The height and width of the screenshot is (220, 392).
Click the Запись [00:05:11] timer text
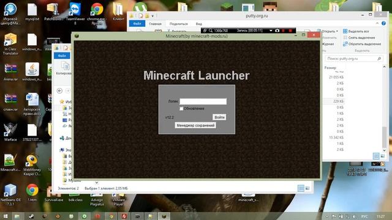(249, 31)
